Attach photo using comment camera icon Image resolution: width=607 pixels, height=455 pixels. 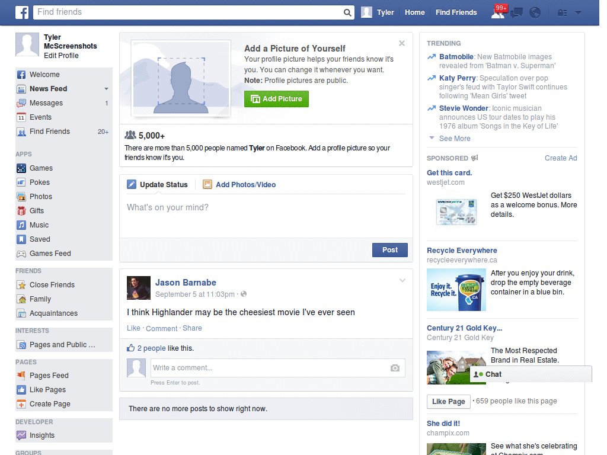(395, 368)
